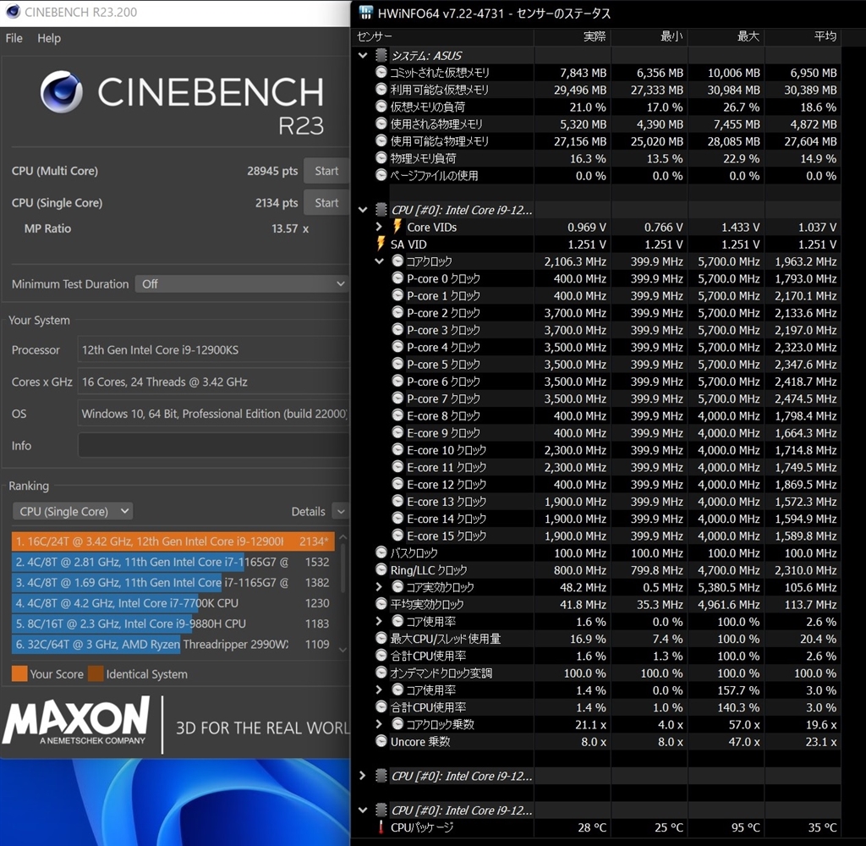Image resolution: width=866 pixels, height=846 pixels.
Task: Click the sensor icon beside P-core 0 クロック
Action: 397,278
